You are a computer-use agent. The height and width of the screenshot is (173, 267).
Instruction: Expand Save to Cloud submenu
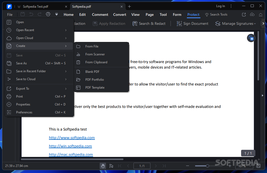(x=39, y=79)
